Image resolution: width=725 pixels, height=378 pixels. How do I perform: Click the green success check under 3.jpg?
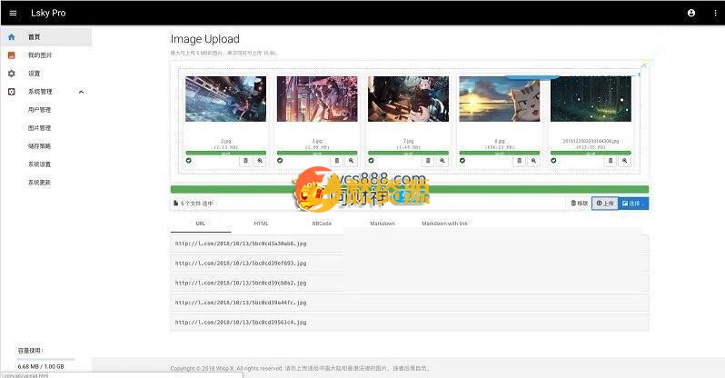tap(280, 161)
